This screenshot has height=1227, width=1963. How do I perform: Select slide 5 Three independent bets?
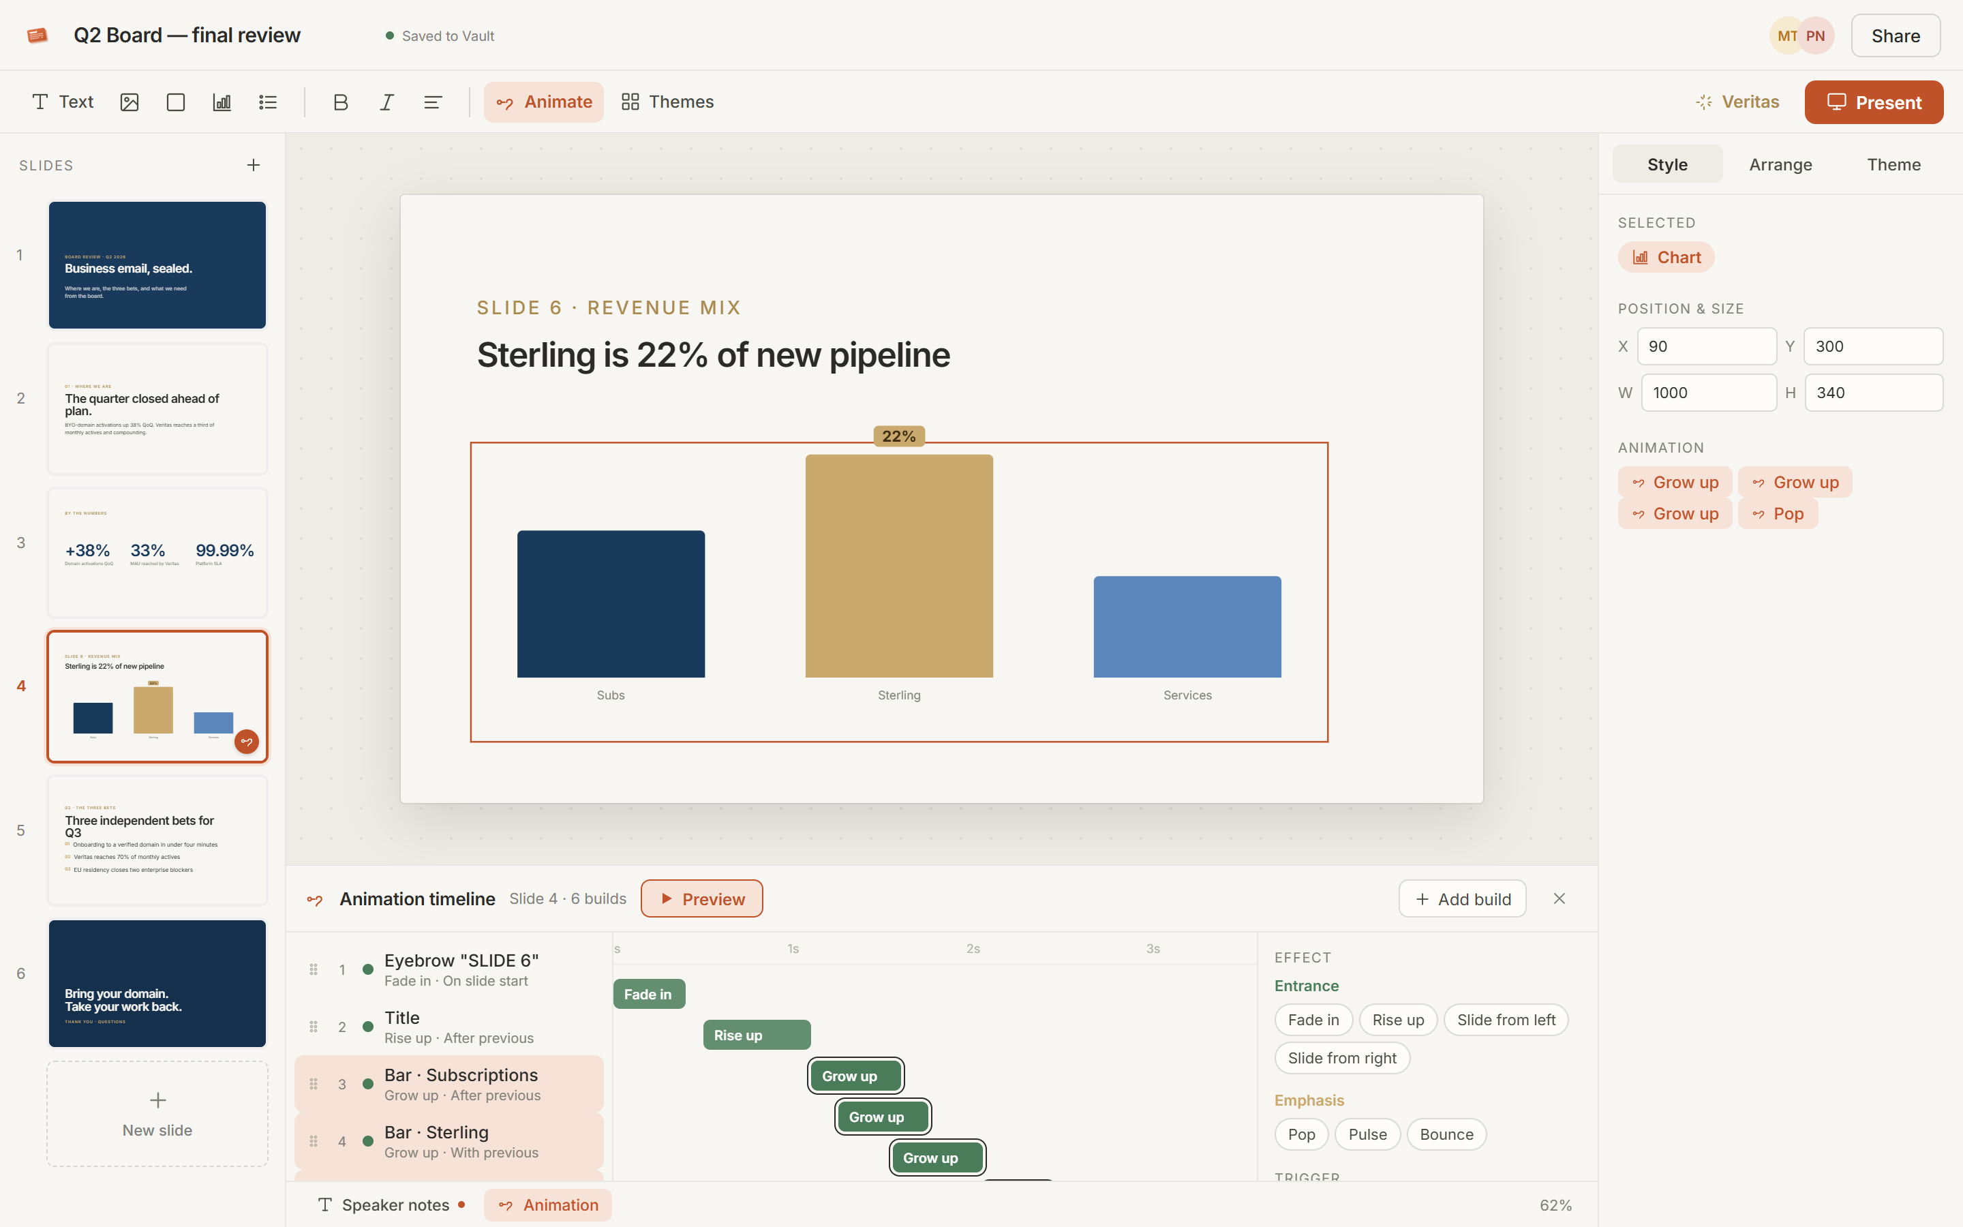point(157,840)
